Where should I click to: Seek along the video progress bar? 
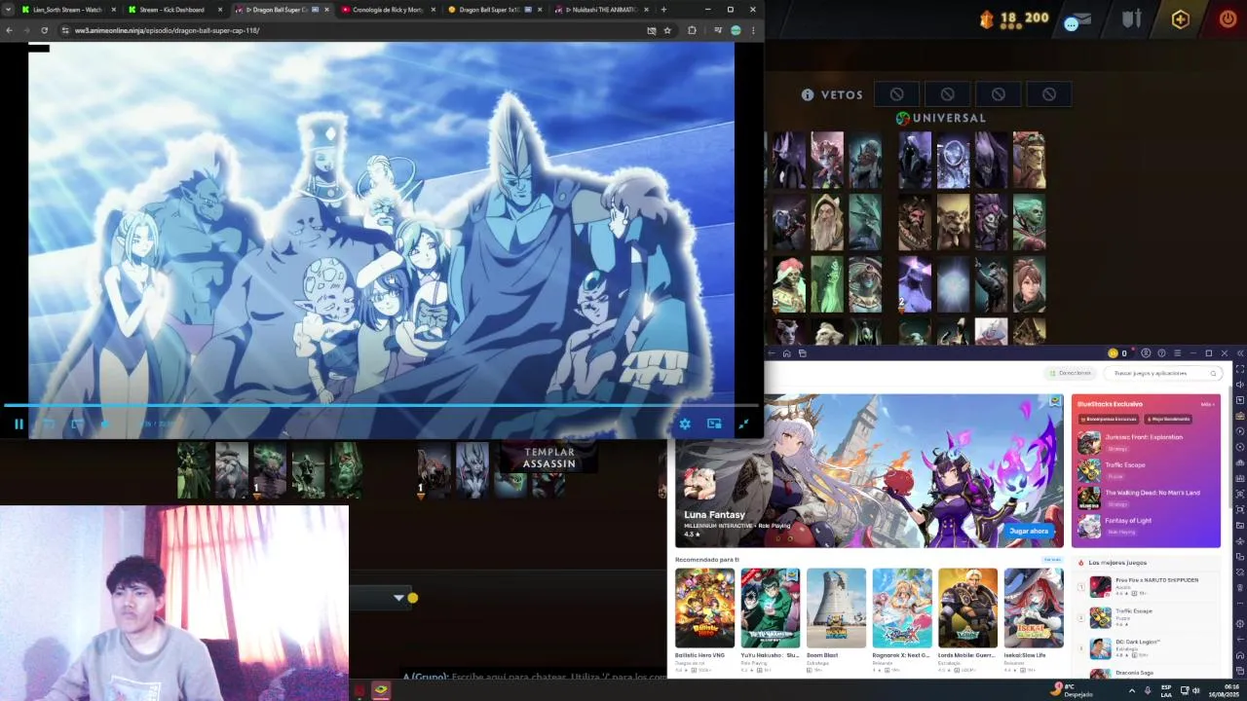pos(381,405)
